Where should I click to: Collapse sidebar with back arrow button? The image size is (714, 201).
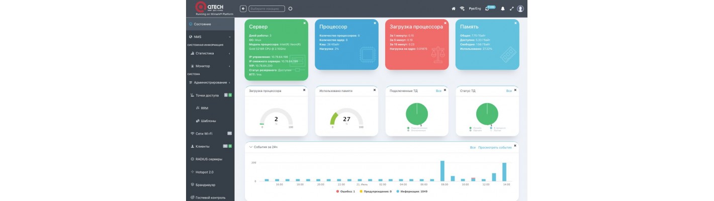click(243, 9)
